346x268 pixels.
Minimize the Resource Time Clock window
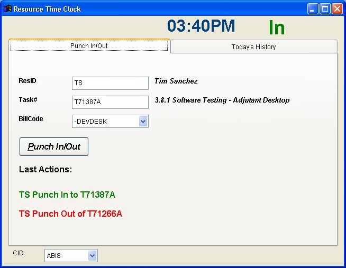pyautogui.click(x=313, y=9)
